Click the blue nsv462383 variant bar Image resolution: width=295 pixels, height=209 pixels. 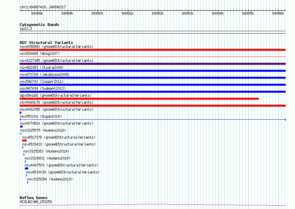pos(152,71)
